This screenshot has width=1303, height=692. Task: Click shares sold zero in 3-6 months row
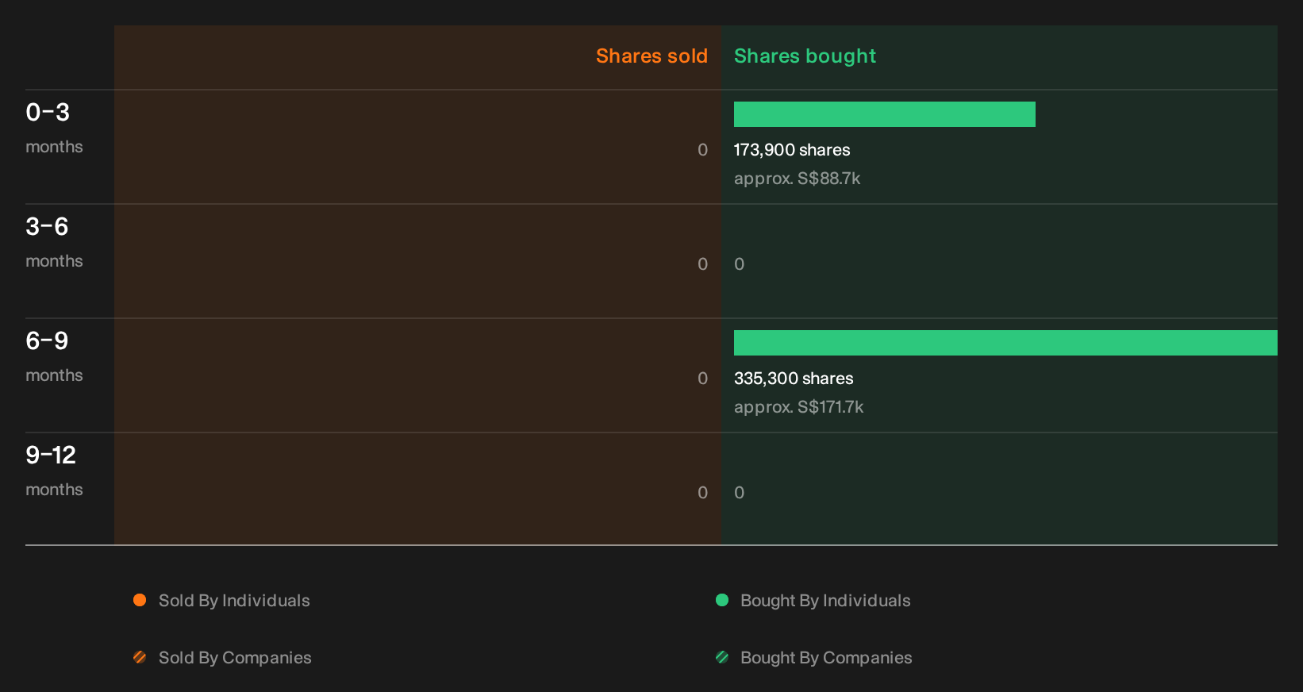702,264
